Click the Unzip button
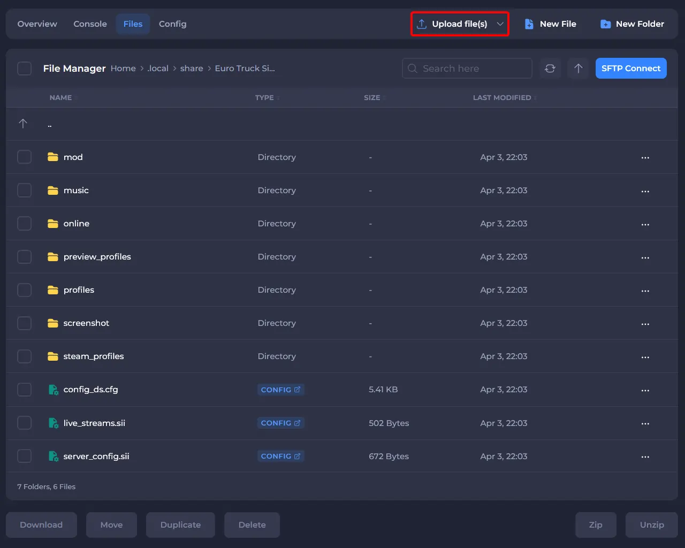 click(652, 525)
